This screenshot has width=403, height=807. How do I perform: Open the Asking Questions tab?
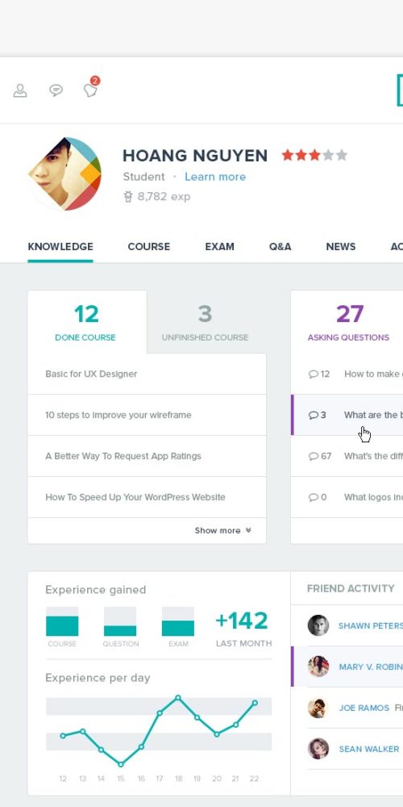point(348,322)
